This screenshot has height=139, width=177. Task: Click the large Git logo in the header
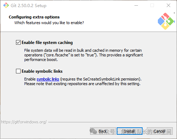(x=166, y=21)
